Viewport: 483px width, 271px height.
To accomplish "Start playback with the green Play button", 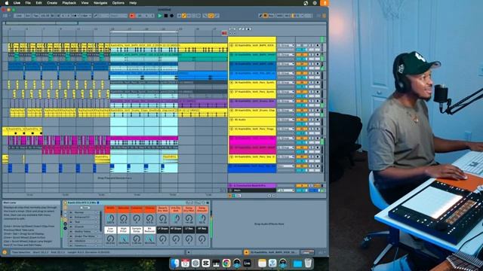I will pyautogui.click(x=160, y=16).
